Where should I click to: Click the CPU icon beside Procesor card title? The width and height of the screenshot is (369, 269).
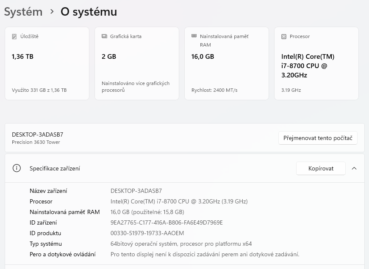(284, 37)
